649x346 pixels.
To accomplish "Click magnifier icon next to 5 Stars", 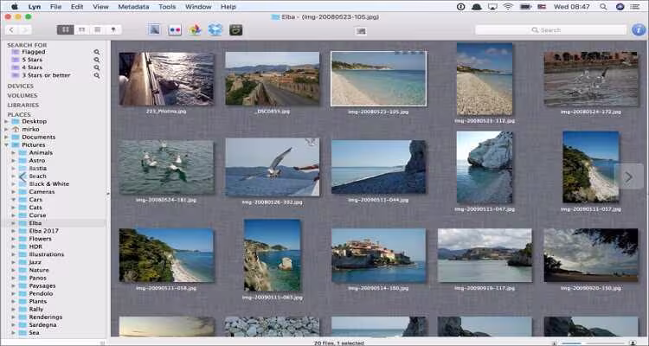I will click(x=97, y=59).
